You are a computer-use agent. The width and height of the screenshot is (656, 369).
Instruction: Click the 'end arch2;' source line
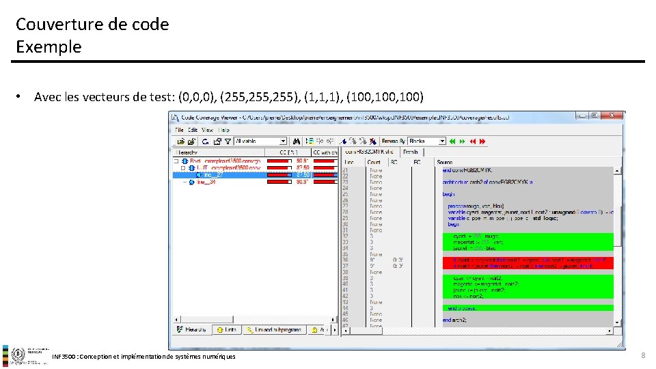[455, 320]
